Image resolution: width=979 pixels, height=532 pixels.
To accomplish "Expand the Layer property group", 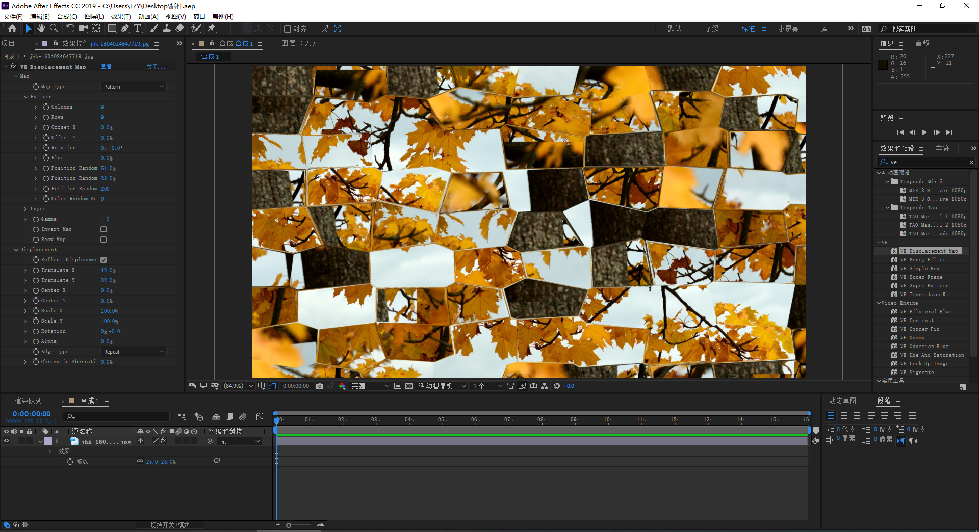I will [25, 209].
